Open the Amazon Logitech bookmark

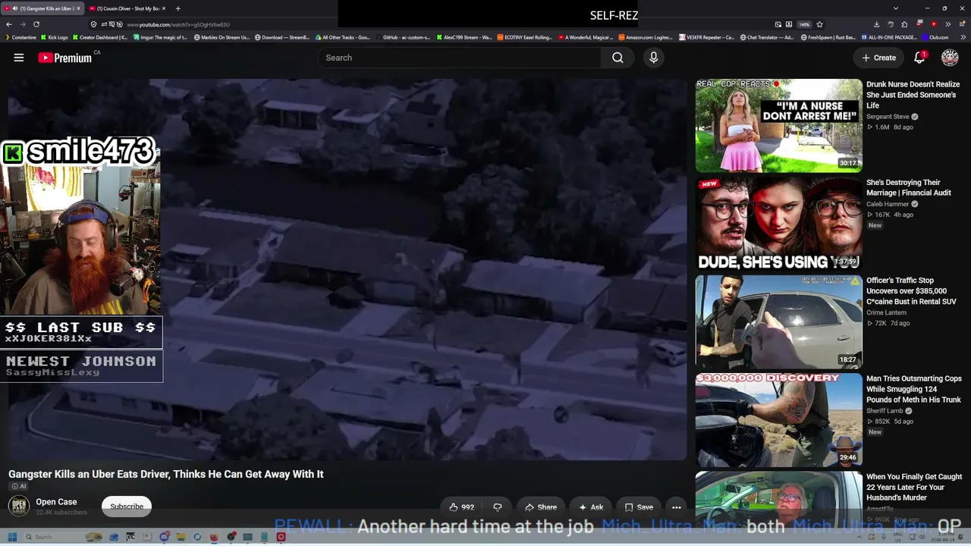[x=646, y=37]
